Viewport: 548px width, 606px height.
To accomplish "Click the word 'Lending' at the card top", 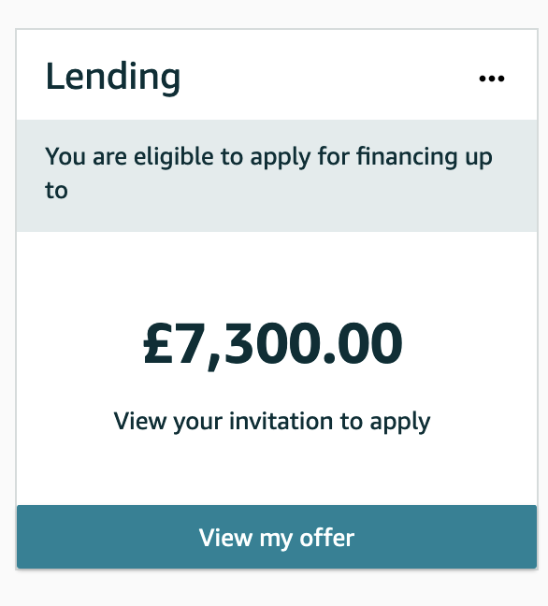I will [x=113, y=77].
